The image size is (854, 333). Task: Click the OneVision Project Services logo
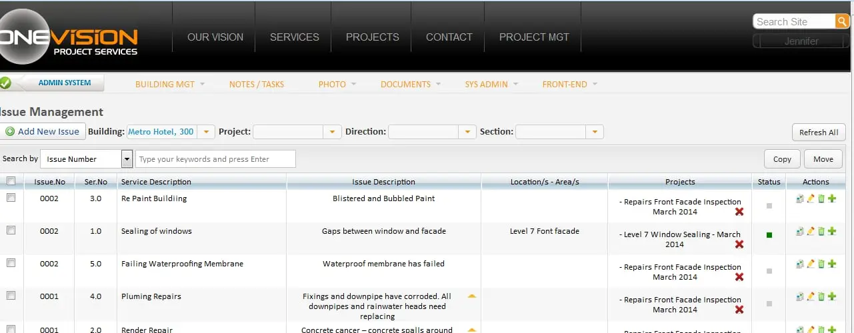pyautogui.click(x=69, y=36)
